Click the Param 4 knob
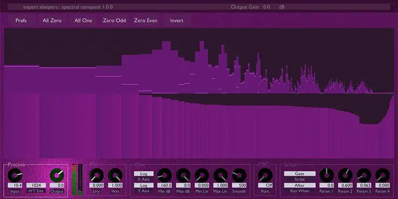The height and width of the screenshot is (199, 398). (x=382, y=175)
